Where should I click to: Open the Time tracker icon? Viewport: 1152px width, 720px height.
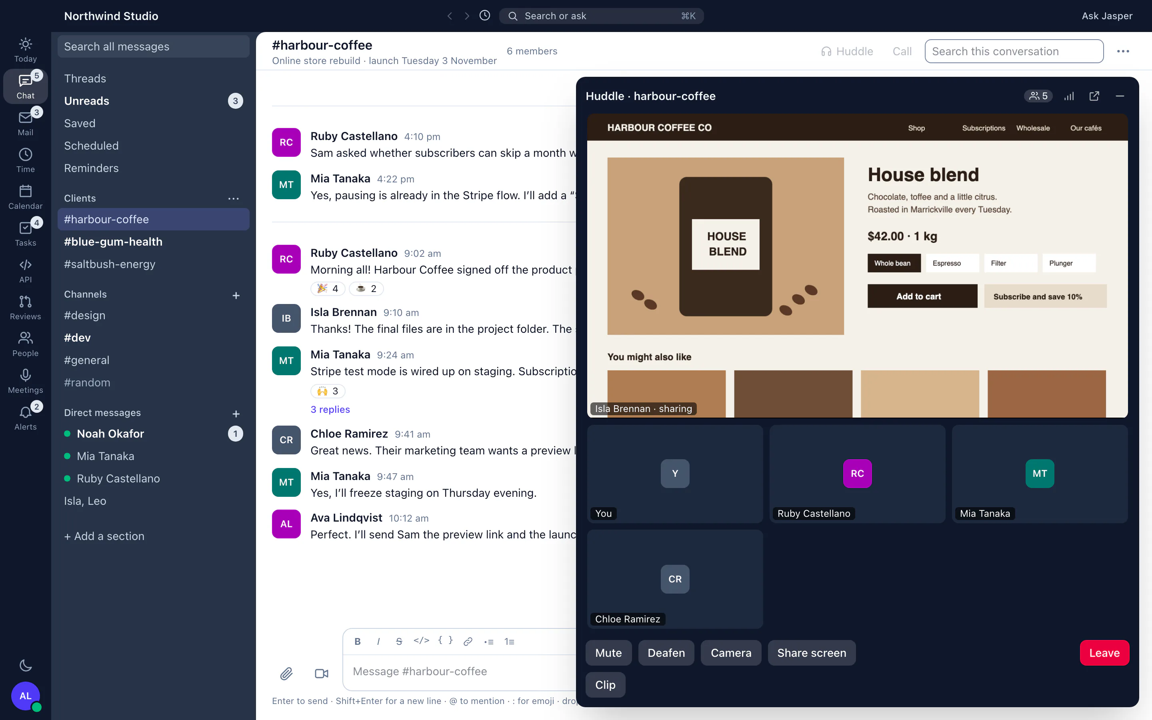[x=25, y=160]
